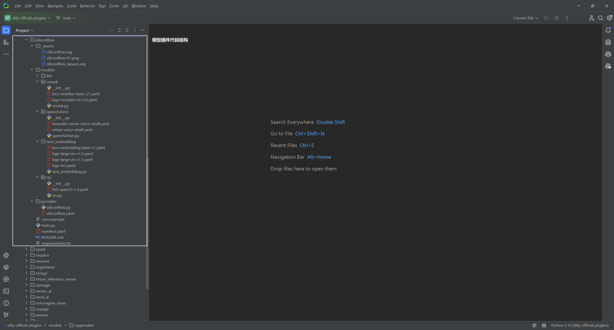Screen dimensions: 614x330
Task: Click the Search Everywhere magnifier icon
Action: click(x=600, y=18)
